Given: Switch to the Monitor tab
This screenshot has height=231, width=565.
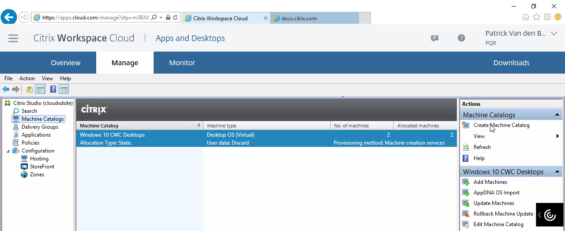Looking at the screenshot, I should coord(182,63).
